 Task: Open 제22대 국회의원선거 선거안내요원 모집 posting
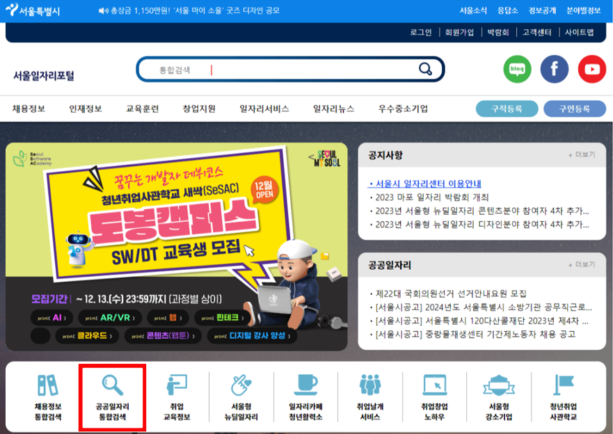click(448, 294)
